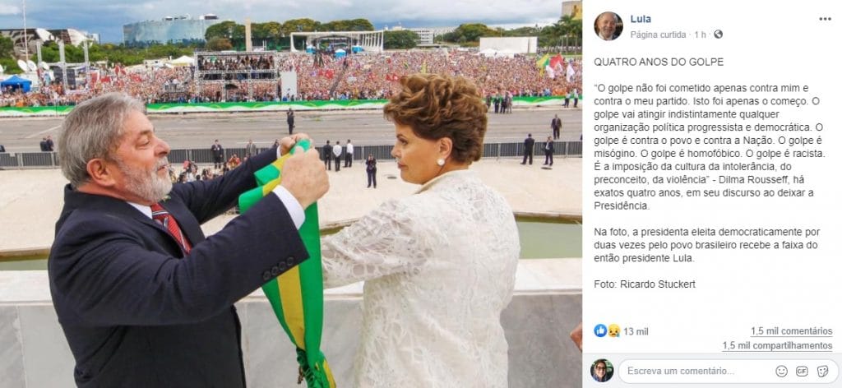Open the 1,5 mil comentários link
Screen dimensions: 842x388
792,331
